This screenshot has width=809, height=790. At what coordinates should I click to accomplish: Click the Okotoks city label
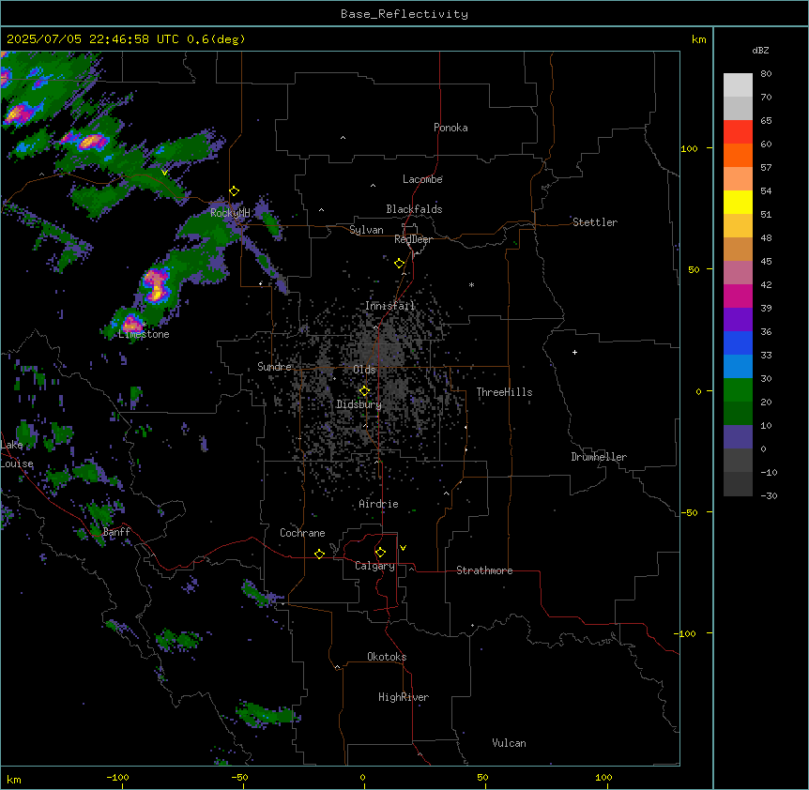click(x=387, y=657)
